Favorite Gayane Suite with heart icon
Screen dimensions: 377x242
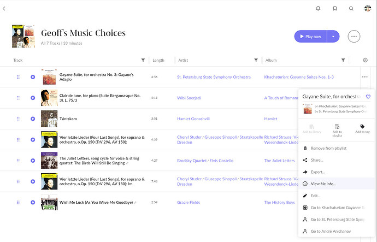[x=368, y=97]
